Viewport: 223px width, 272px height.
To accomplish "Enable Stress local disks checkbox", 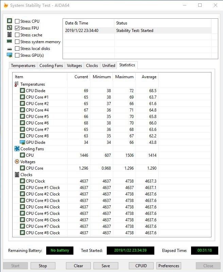I will 17,48.
